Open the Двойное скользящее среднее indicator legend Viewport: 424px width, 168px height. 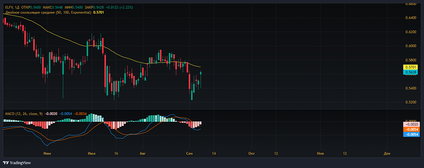coord(48,12)
